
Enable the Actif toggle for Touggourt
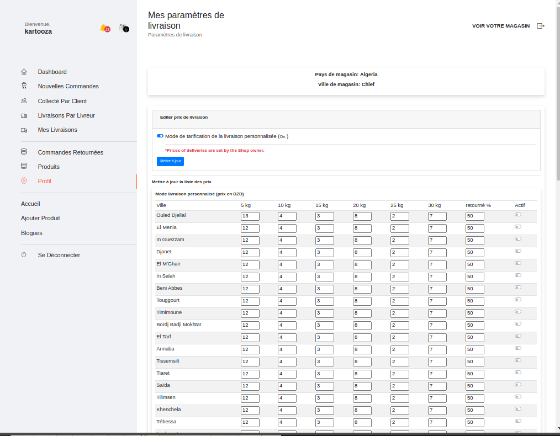[x=518, y=300]
